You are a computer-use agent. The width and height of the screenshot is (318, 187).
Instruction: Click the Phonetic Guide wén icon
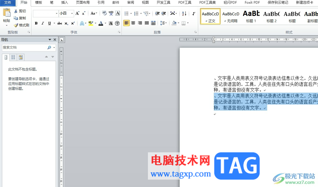(x=111, y=13)
